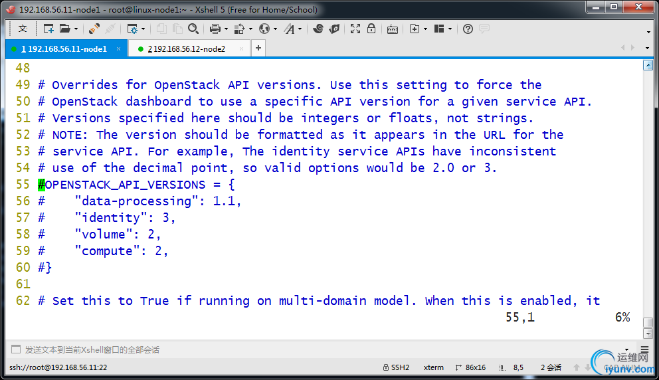Screen dimensions: 659x380
Task: Click the reconnect plug icon
Action: (x=94, y=29)
